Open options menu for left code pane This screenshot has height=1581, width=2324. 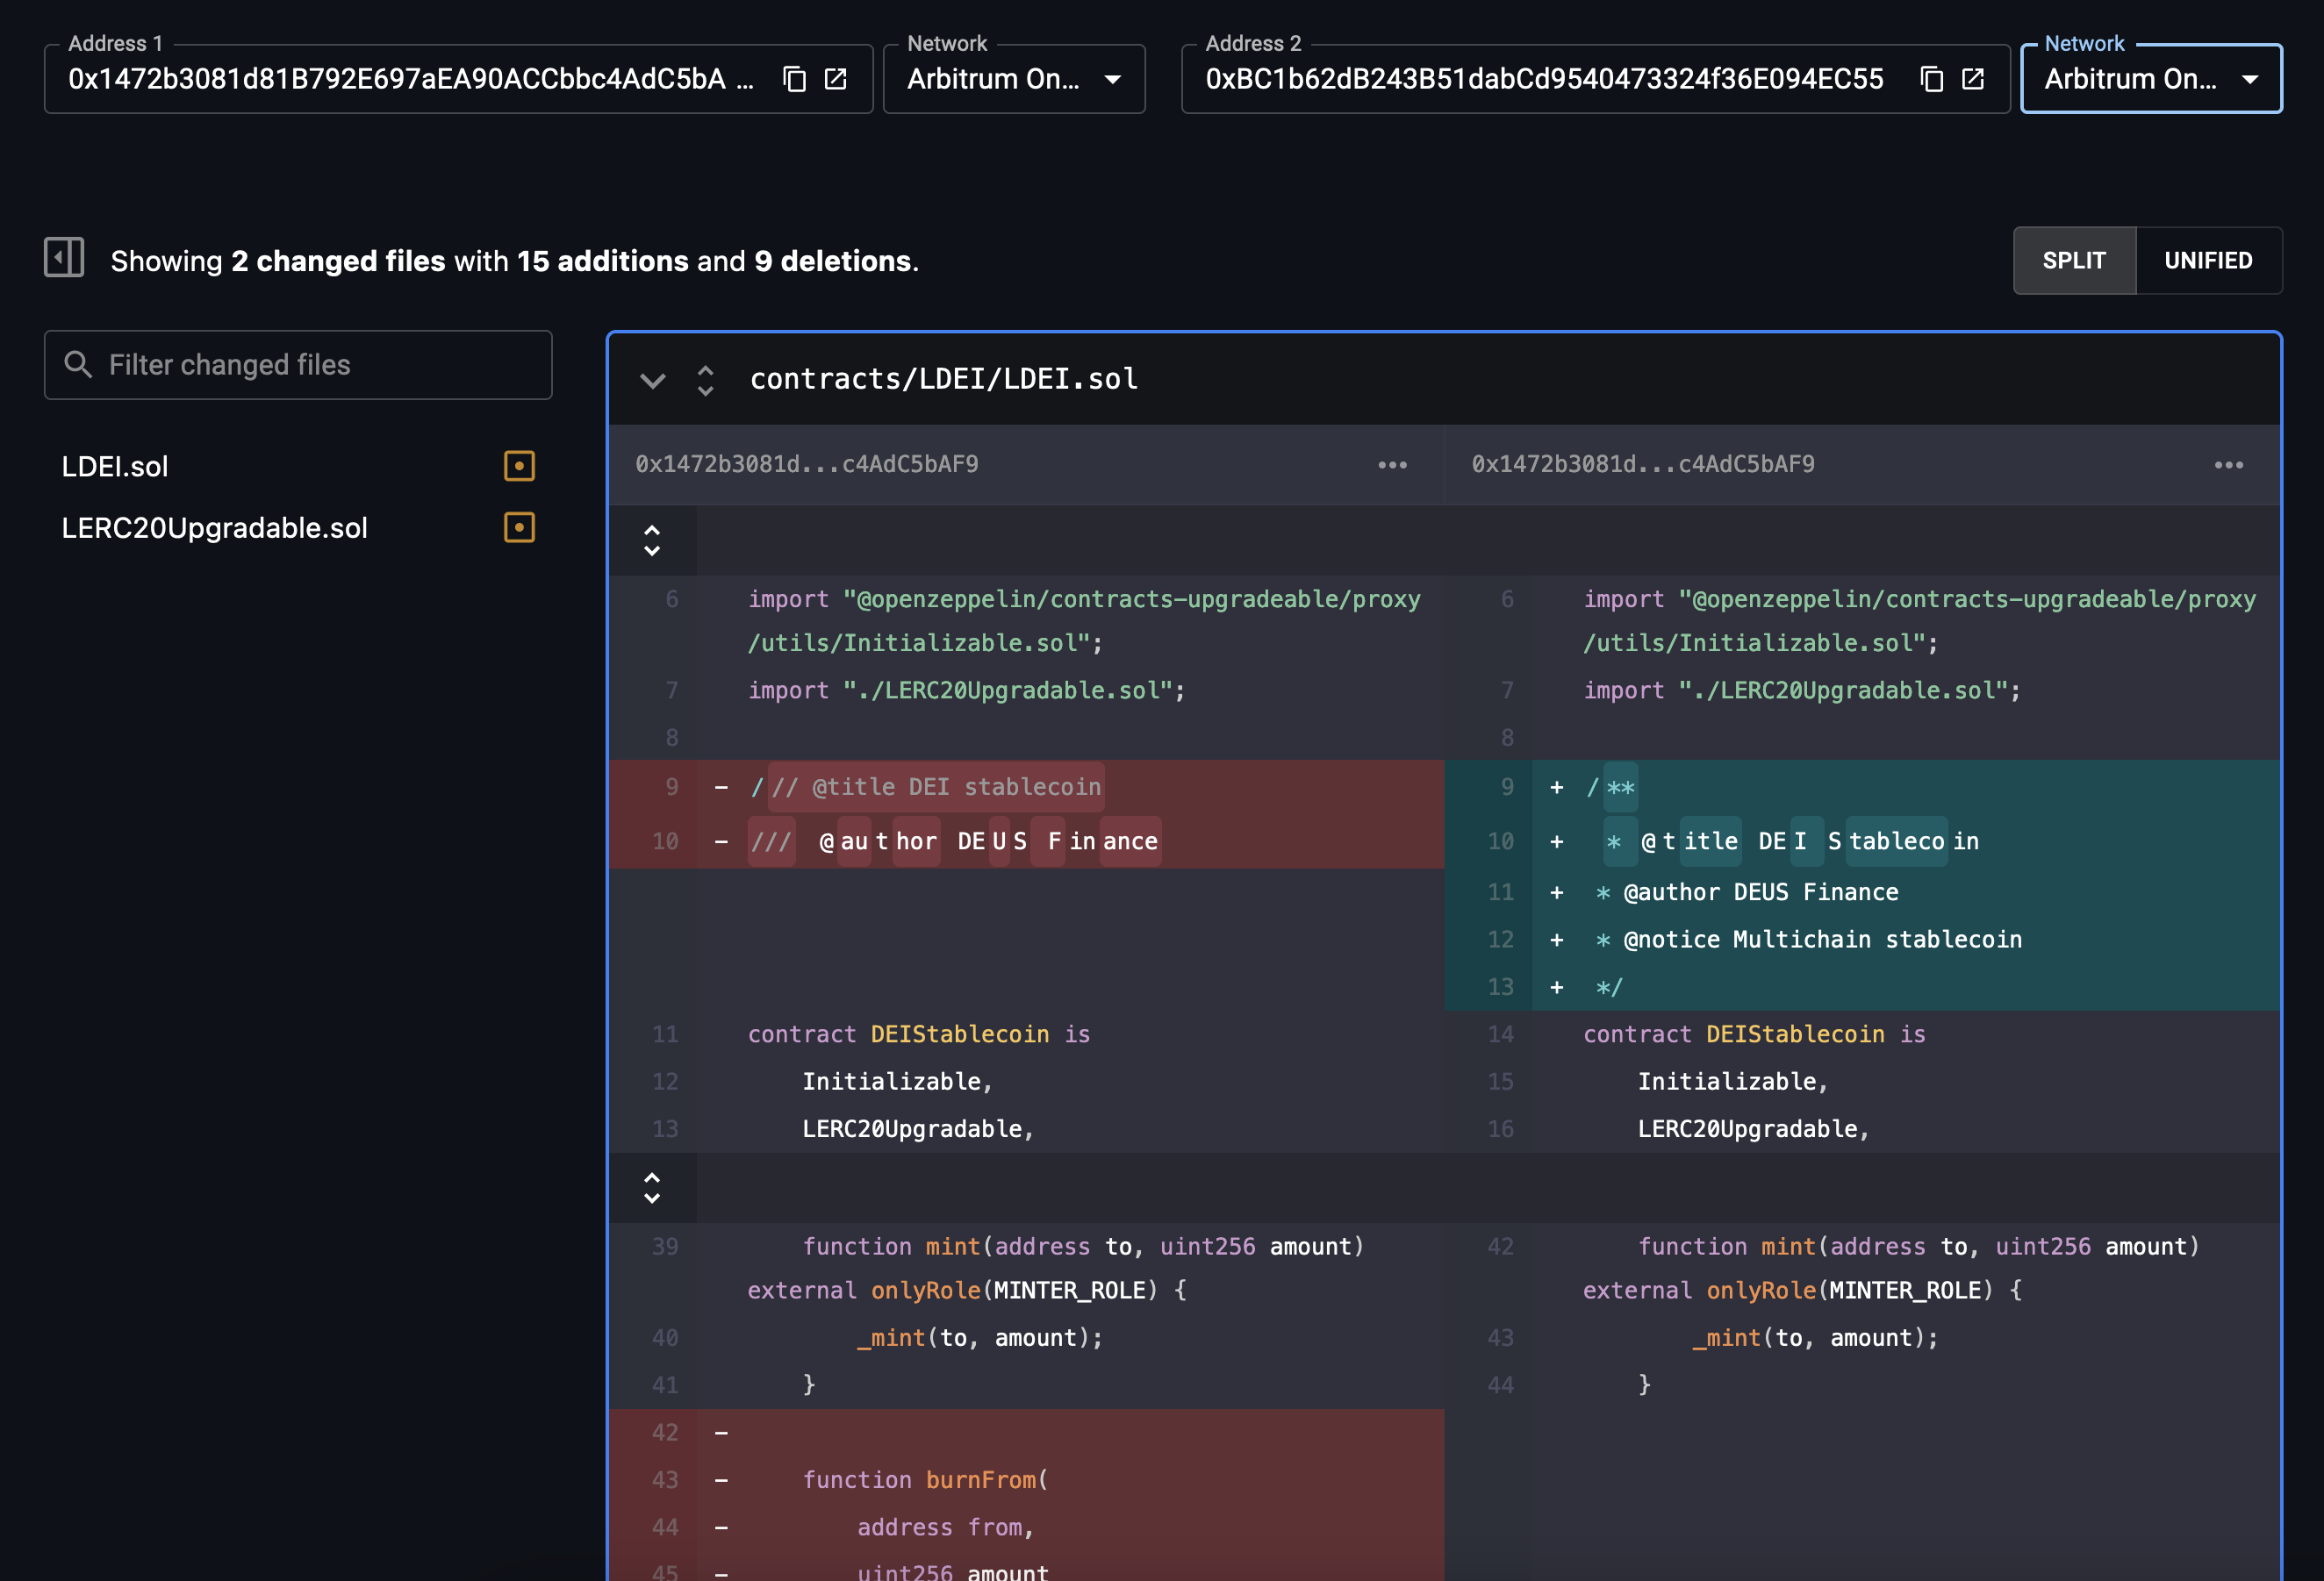[1393, 464]
